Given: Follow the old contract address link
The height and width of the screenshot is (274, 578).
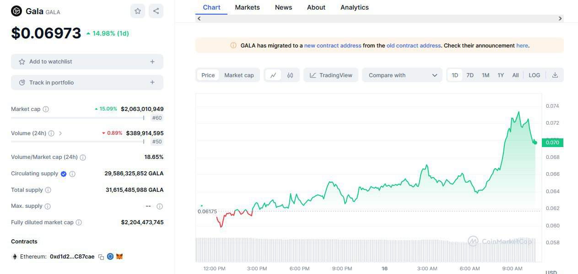Looking at the screenshot, I should 414,46.
